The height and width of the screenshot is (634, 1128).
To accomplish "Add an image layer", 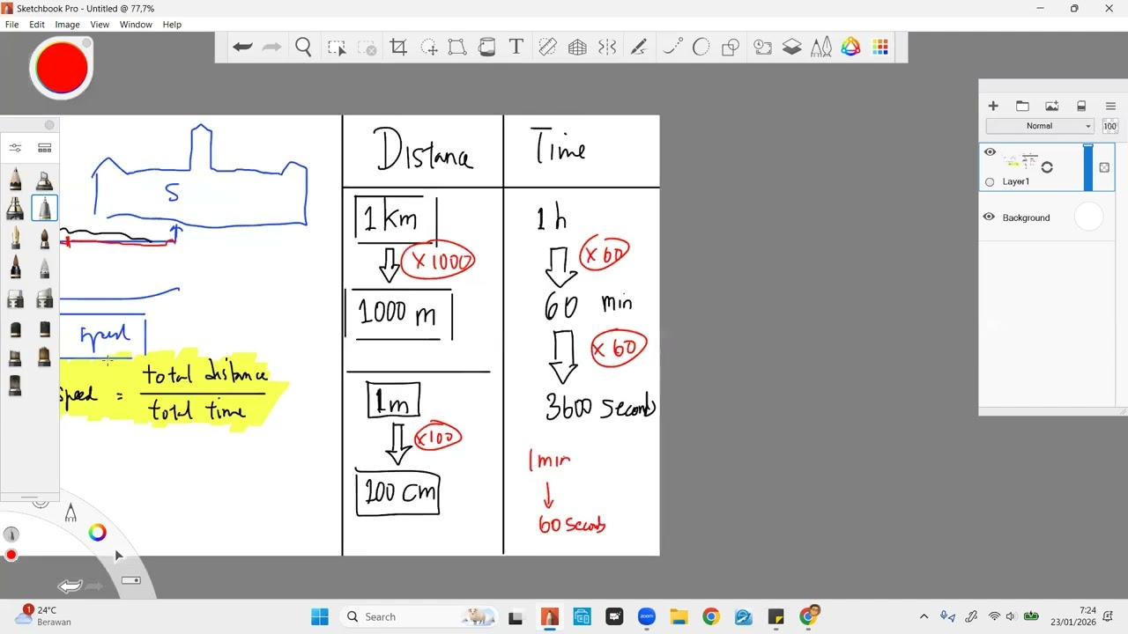I will [1051, 106].
